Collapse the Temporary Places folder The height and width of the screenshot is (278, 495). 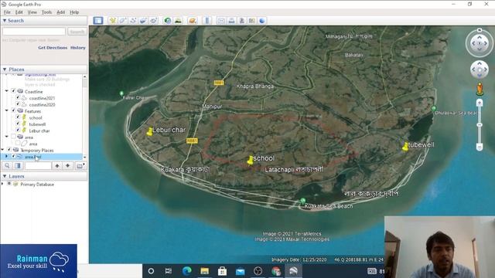(2, 150)
